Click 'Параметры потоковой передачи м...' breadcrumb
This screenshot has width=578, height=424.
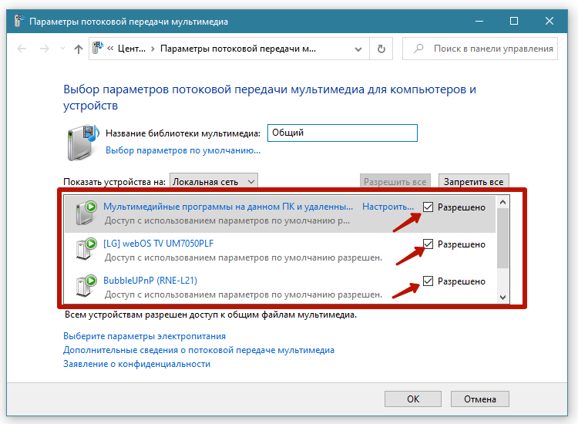(238, 49)
